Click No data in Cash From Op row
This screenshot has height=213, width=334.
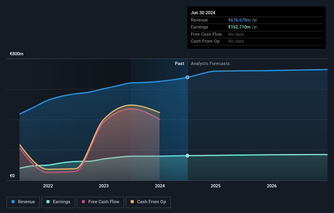236,41
